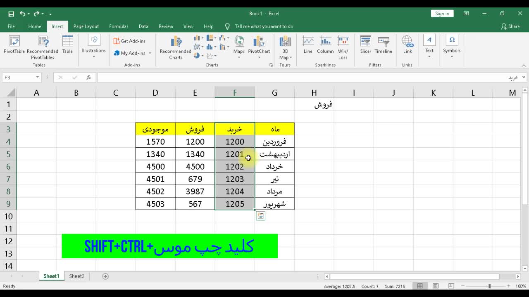
Task: Insert a Pie or Doughnut chart
Action: point(198,55)
